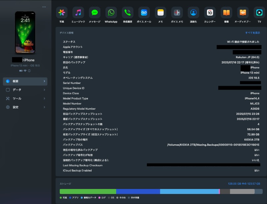The height and width of the screenshot is (204, 267).
Task: Click the Serial Number row label
Action: [72, 83]
